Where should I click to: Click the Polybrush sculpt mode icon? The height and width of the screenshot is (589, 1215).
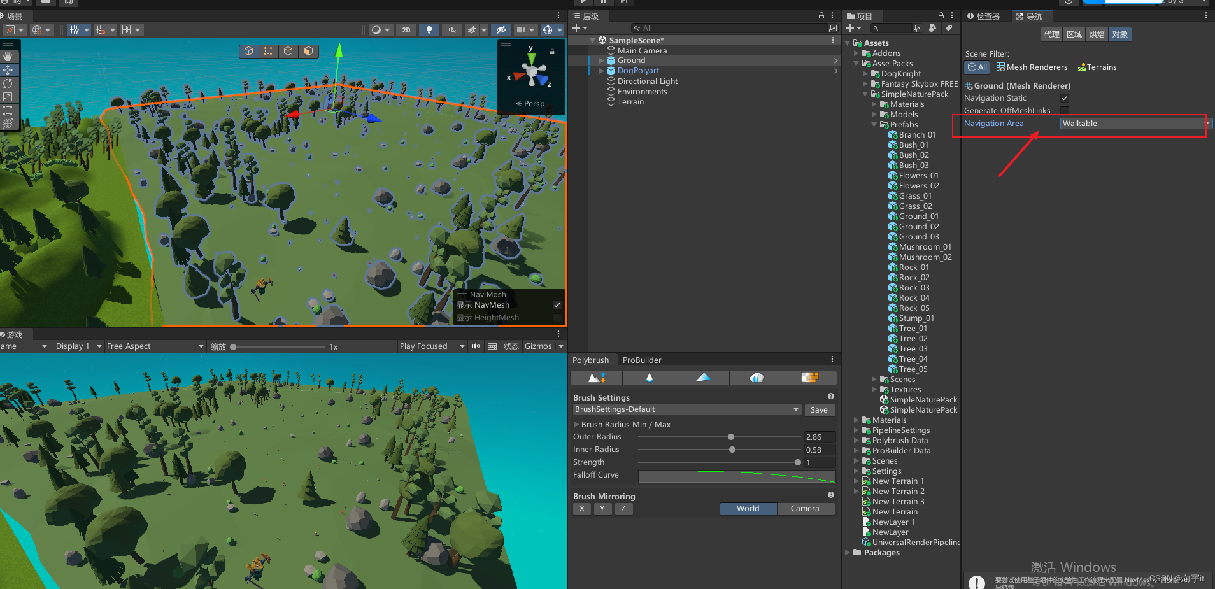(597, 378)
